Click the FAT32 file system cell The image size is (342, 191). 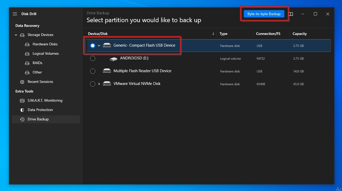tap(261, 59)
